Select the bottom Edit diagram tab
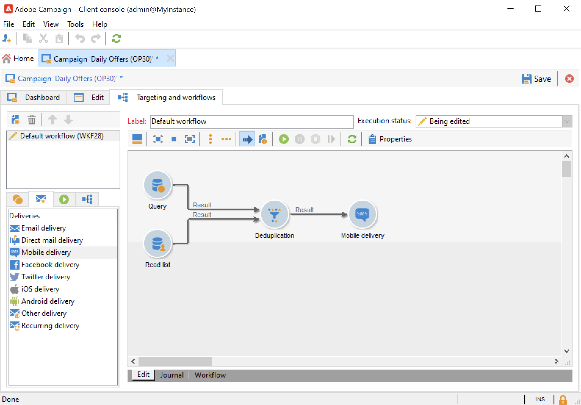This screenshot has height=405, width=581. 143,375
